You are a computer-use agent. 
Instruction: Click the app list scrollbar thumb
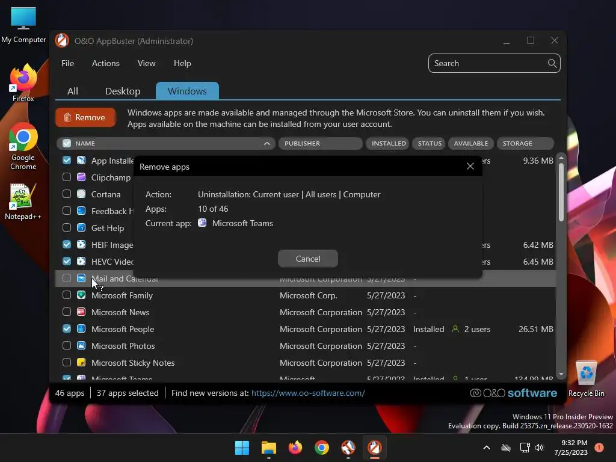(x=561, y=192)
